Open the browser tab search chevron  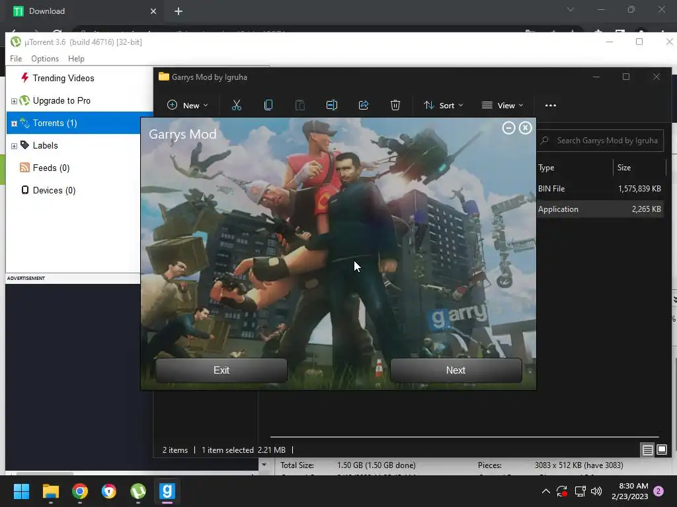(571, 9)
